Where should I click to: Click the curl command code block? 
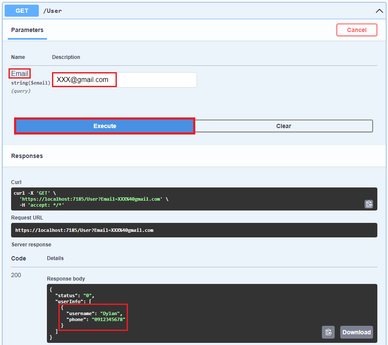(x=194, y=199)
